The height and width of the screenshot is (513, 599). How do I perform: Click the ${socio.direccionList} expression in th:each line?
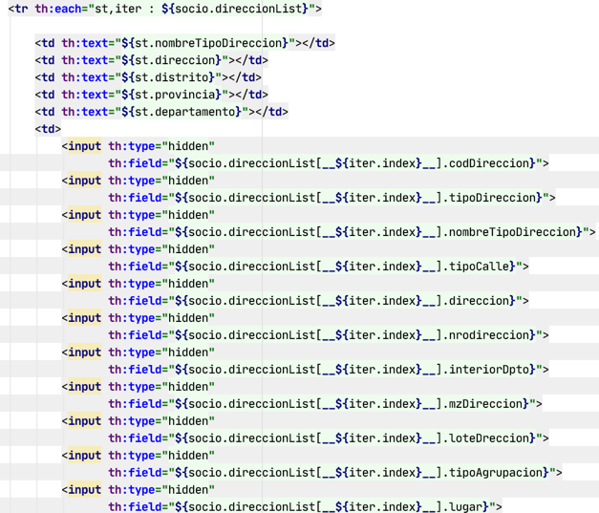tap(235, 9)
